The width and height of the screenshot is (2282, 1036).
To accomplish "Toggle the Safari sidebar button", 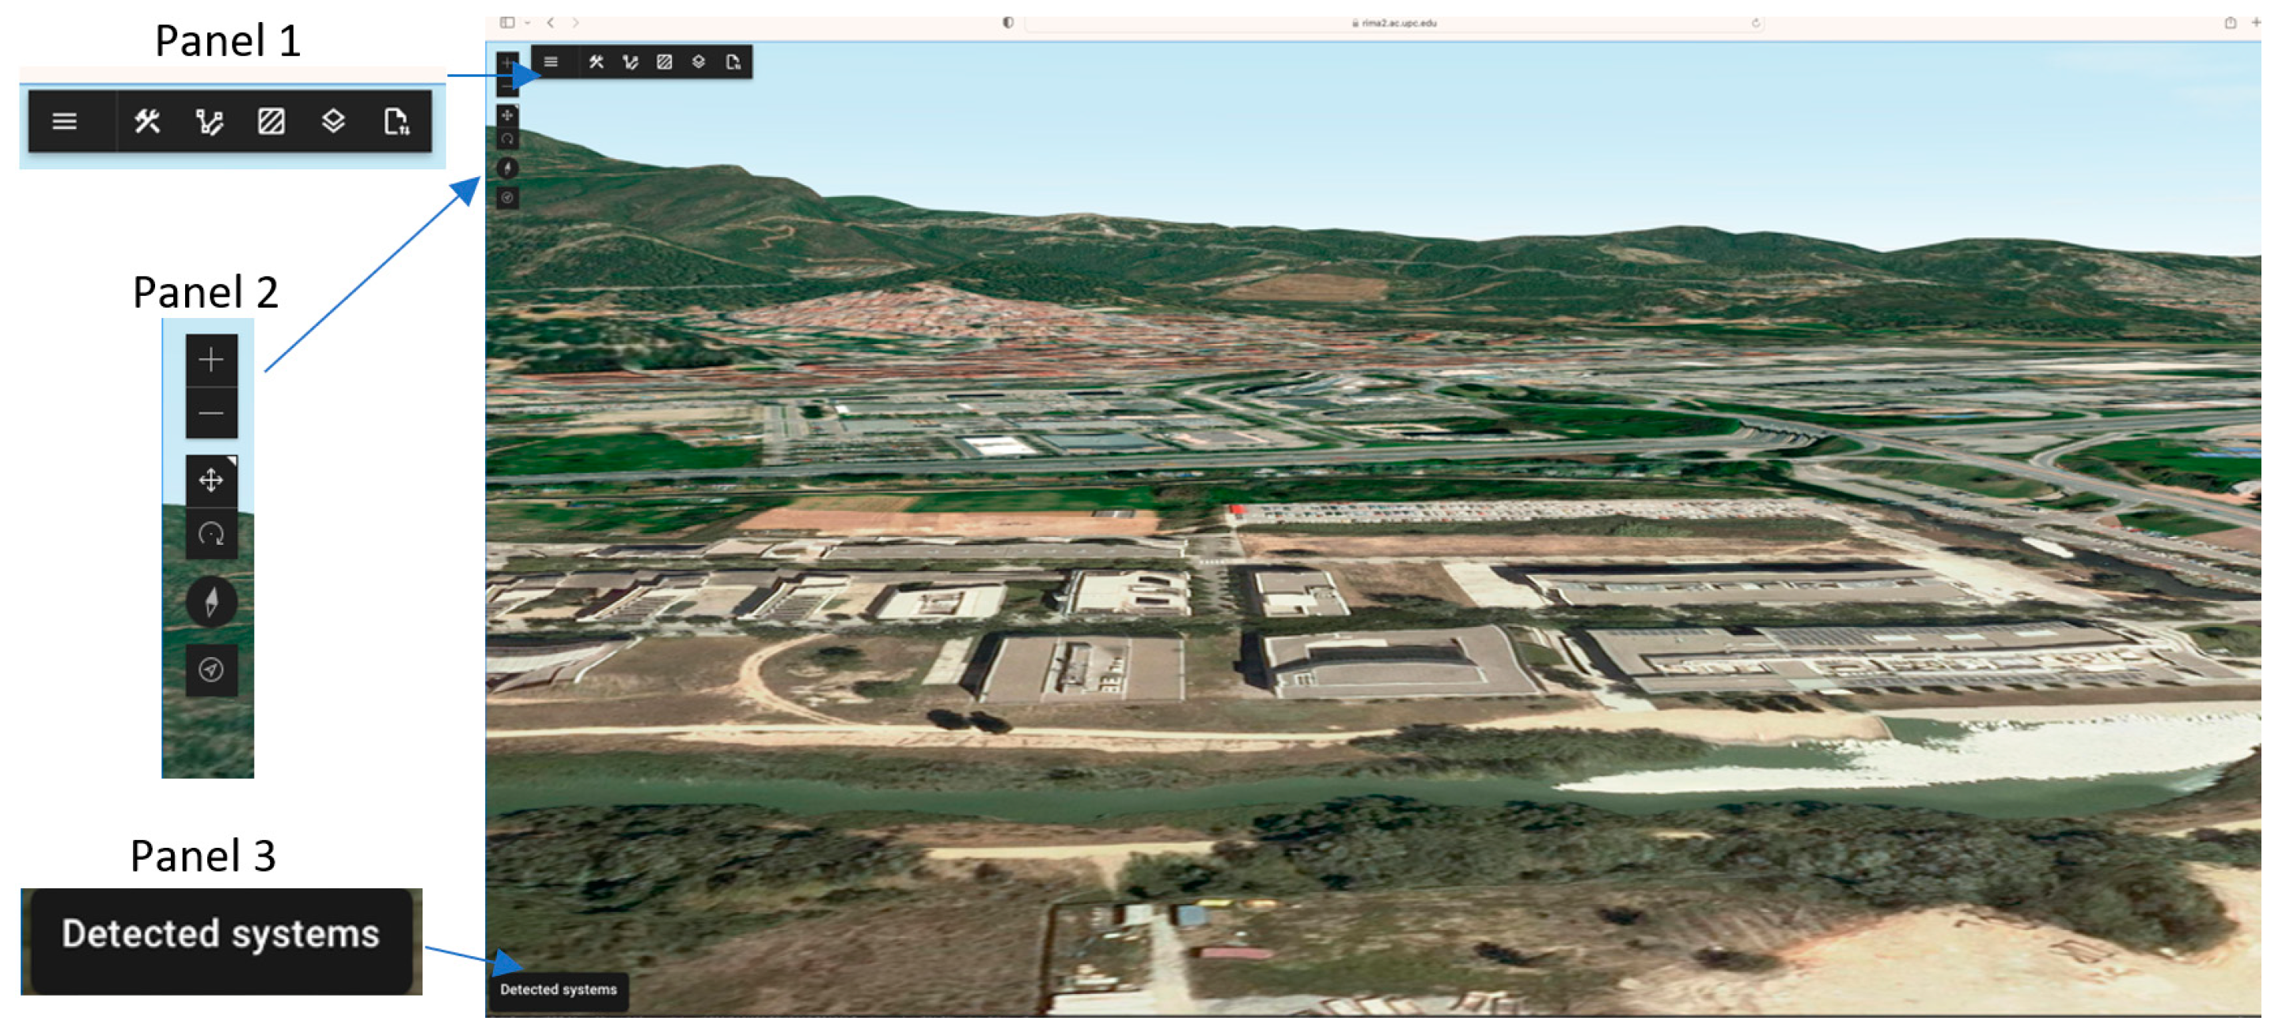I will [506, 23].
